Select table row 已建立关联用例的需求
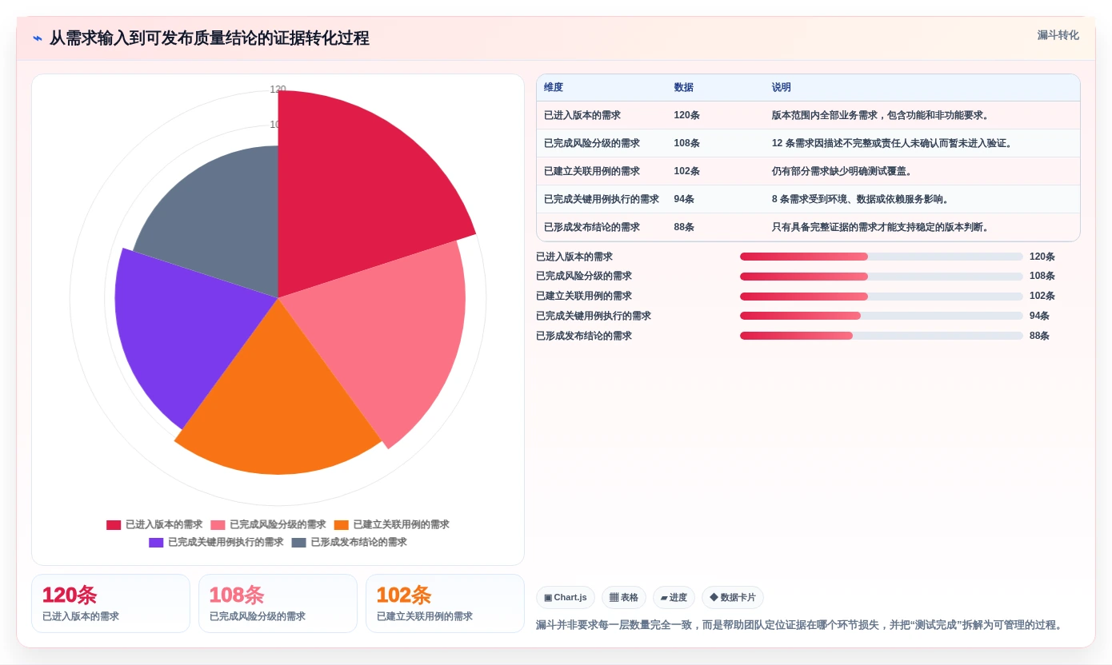Image resolution: width=1112 pixels, height=665 pixels. tap(808, 171)
